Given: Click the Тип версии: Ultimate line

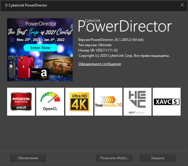Looking at the screenshot, I should pos(95,45).
